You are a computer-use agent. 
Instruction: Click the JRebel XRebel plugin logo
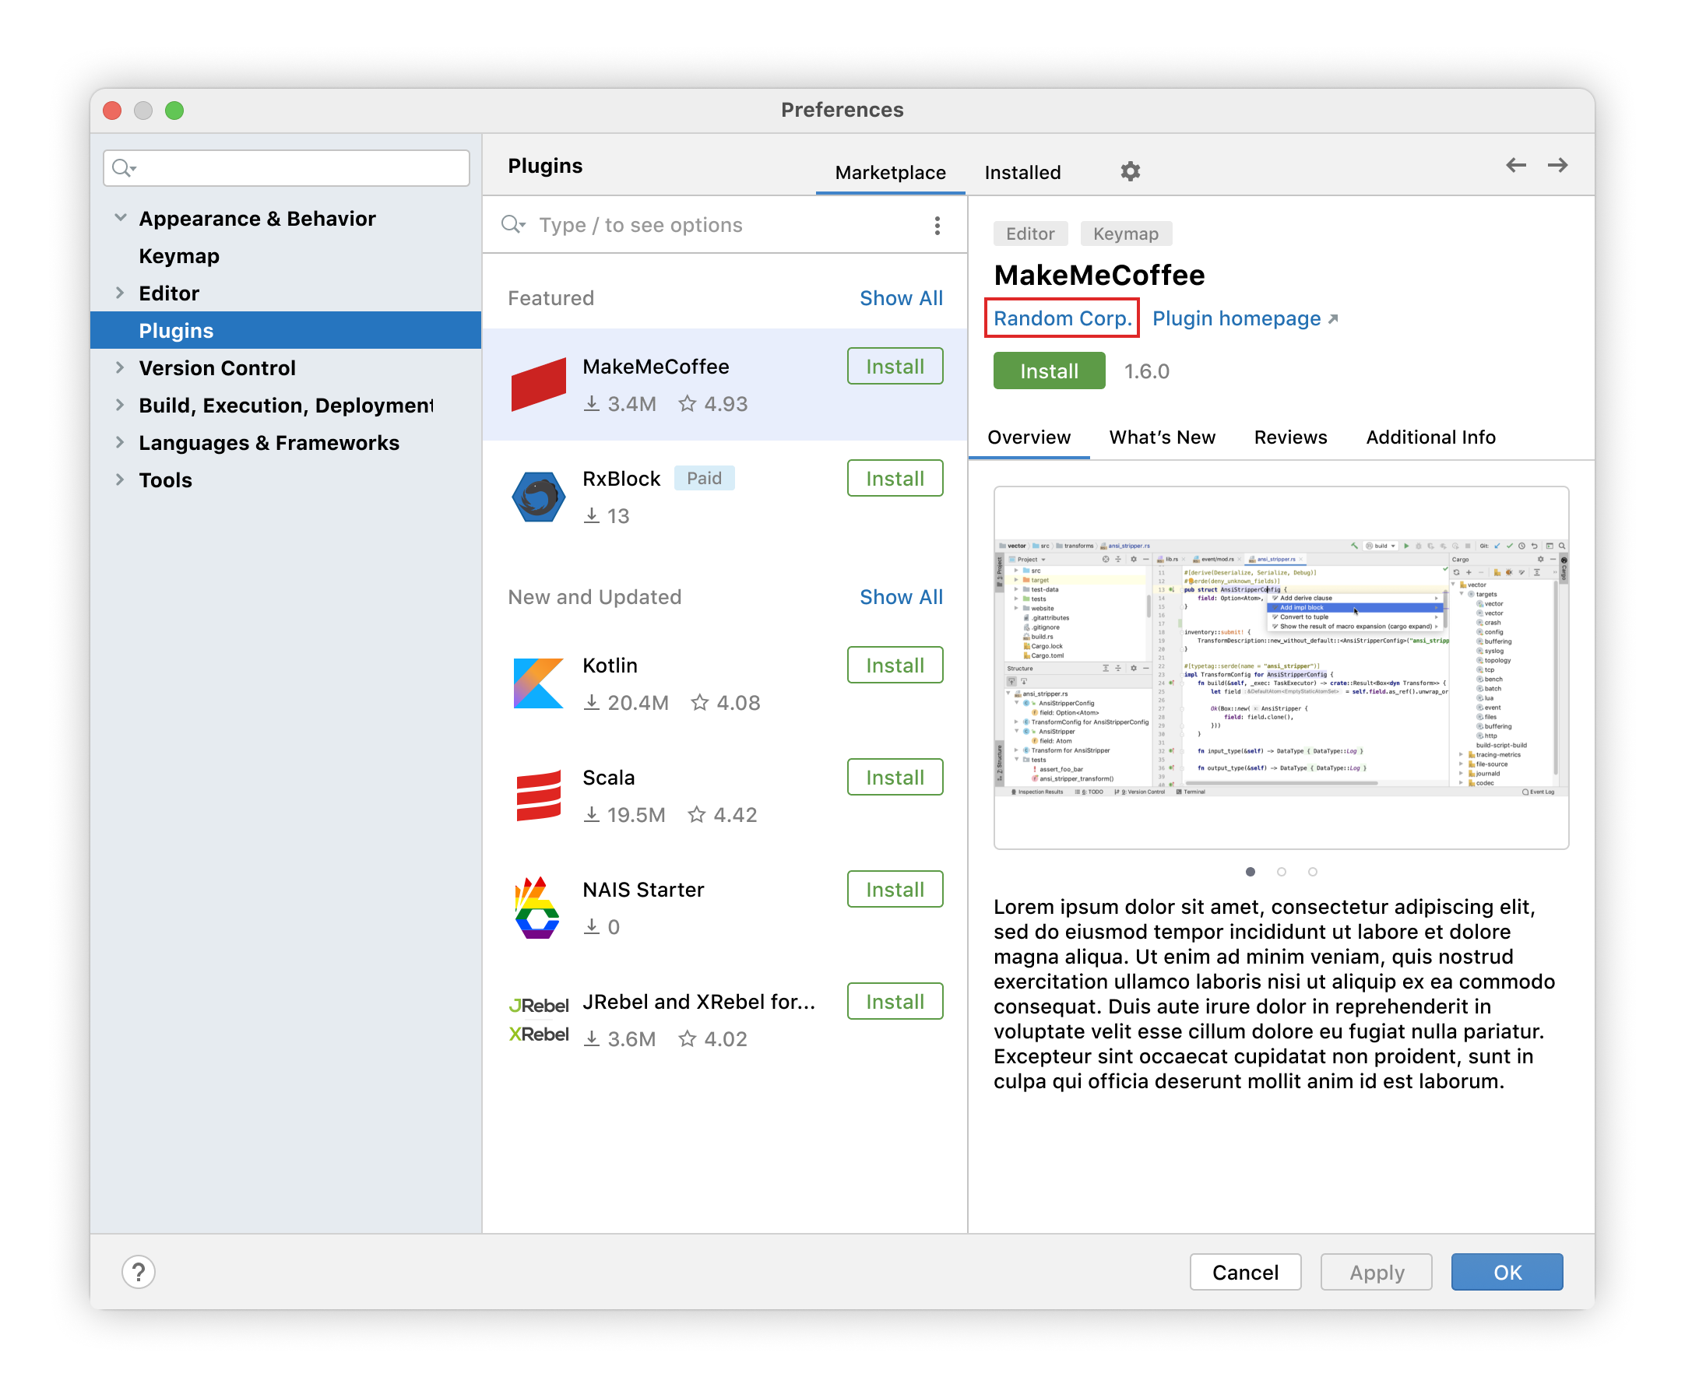click(x=538, y=1020)
